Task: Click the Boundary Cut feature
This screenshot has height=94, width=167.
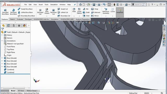Action: pos(64,16)
